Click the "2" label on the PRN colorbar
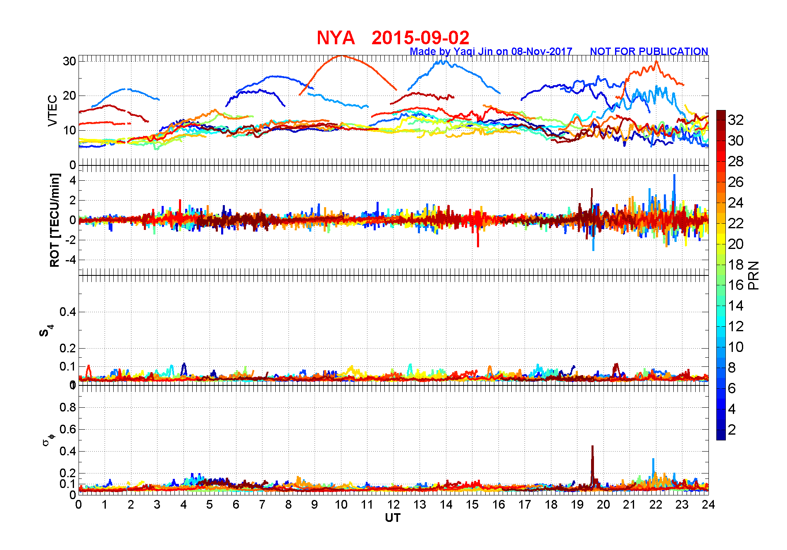Screen dimensions: 787x550 pyautogui.click(x=732, y=430)
